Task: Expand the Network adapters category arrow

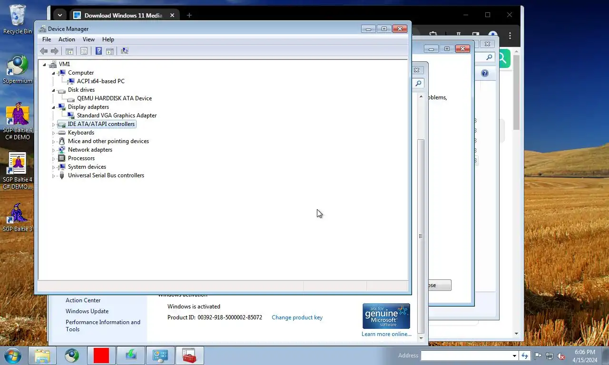Action: (x=53, y=150)
